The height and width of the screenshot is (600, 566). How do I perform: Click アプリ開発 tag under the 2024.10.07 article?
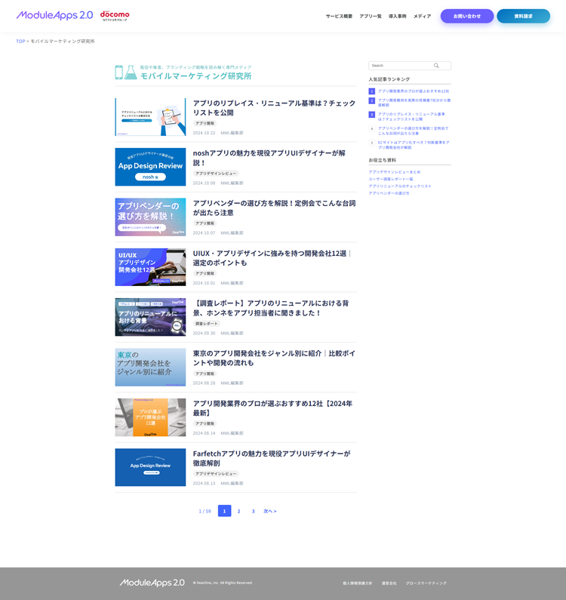[205, 223]
